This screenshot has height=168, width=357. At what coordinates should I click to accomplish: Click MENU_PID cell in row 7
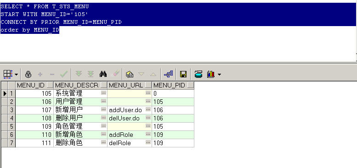(x=173, y=143)
